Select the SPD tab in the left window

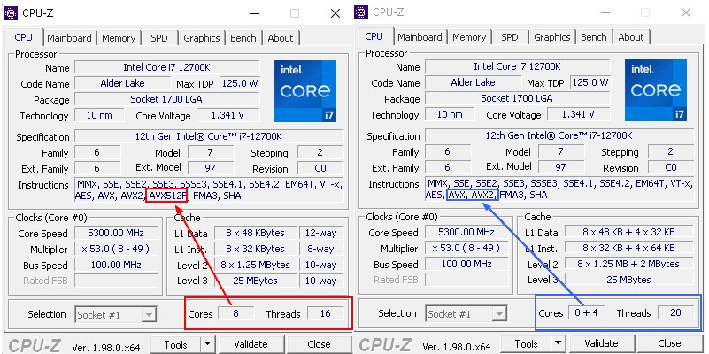(x=159, y=38)
